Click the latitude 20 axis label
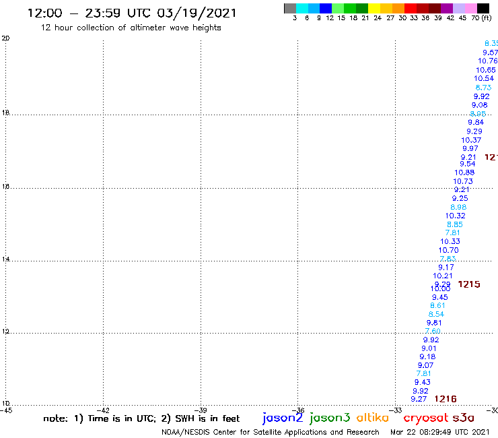Image resolution: width=498 pixels, height=438 pixels. tap(5, 38)
